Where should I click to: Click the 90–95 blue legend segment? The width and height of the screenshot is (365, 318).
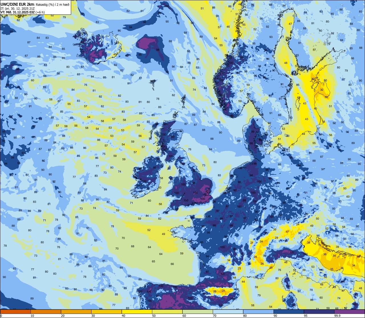click(x=289, y=311)
